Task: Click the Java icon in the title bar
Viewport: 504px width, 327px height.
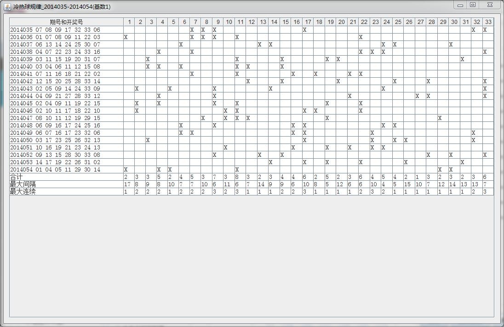Action: tap(7, 6)
